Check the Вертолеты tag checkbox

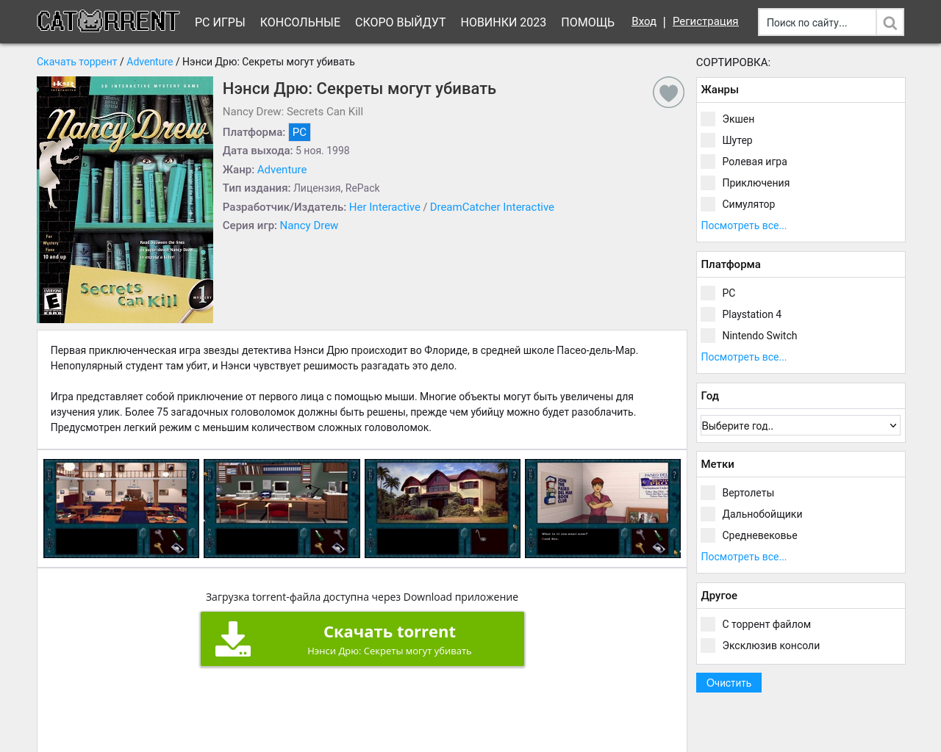pos(708,493)
